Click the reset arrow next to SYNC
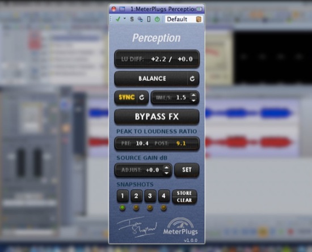This screenshot has height=252, width=312. click(x=142, y=97)
